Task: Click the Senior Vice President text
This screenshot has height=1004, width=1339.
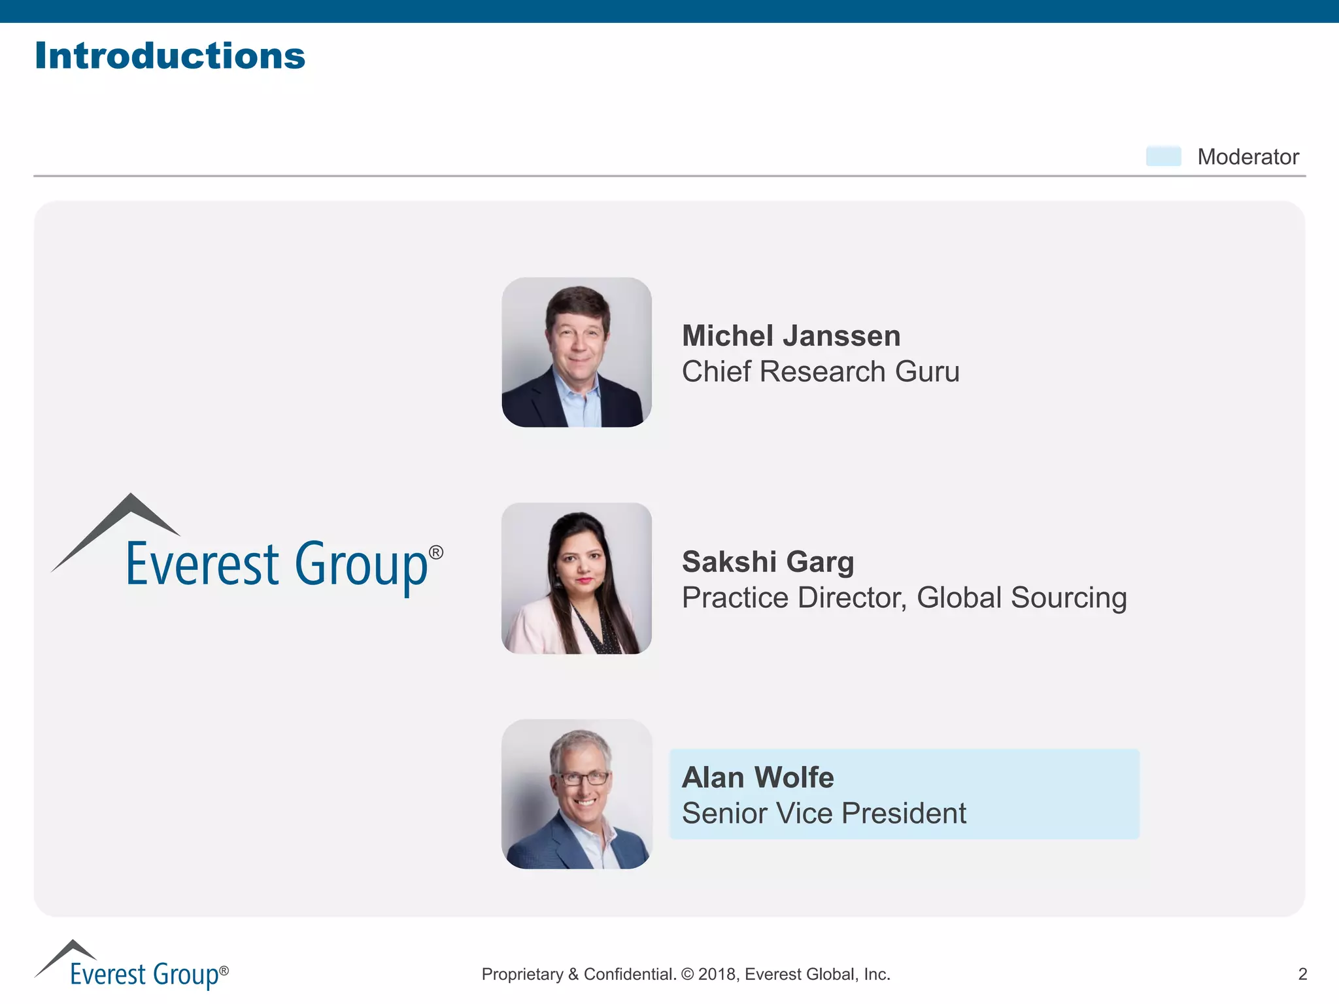Action: pos(824,814)
